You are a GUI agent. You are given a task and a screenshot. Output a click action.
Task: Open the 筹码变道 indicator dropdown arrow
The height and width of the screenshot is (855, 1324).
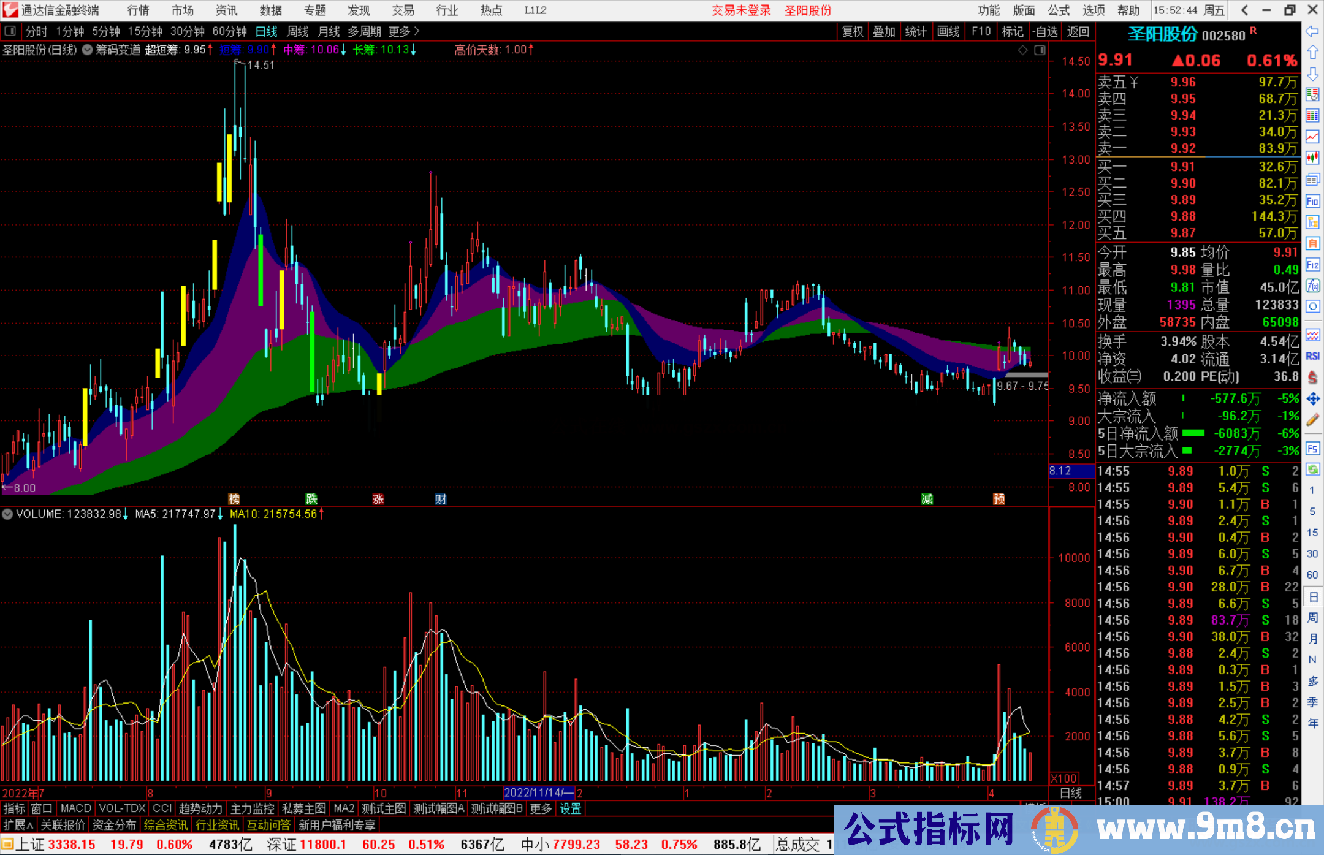[x=88, y=50]
